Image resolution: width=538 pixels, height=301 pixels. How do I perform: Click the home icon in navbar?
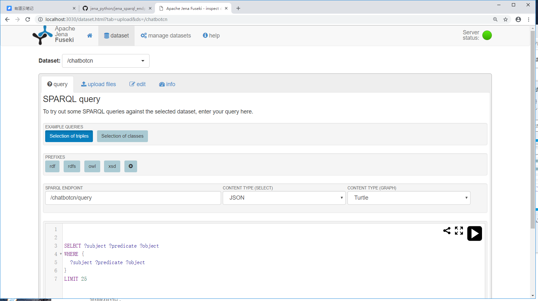[90, 36]
